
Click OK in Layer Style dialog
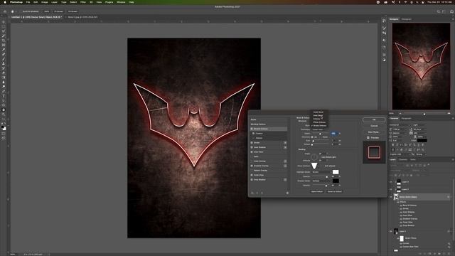tap(374, 119)
